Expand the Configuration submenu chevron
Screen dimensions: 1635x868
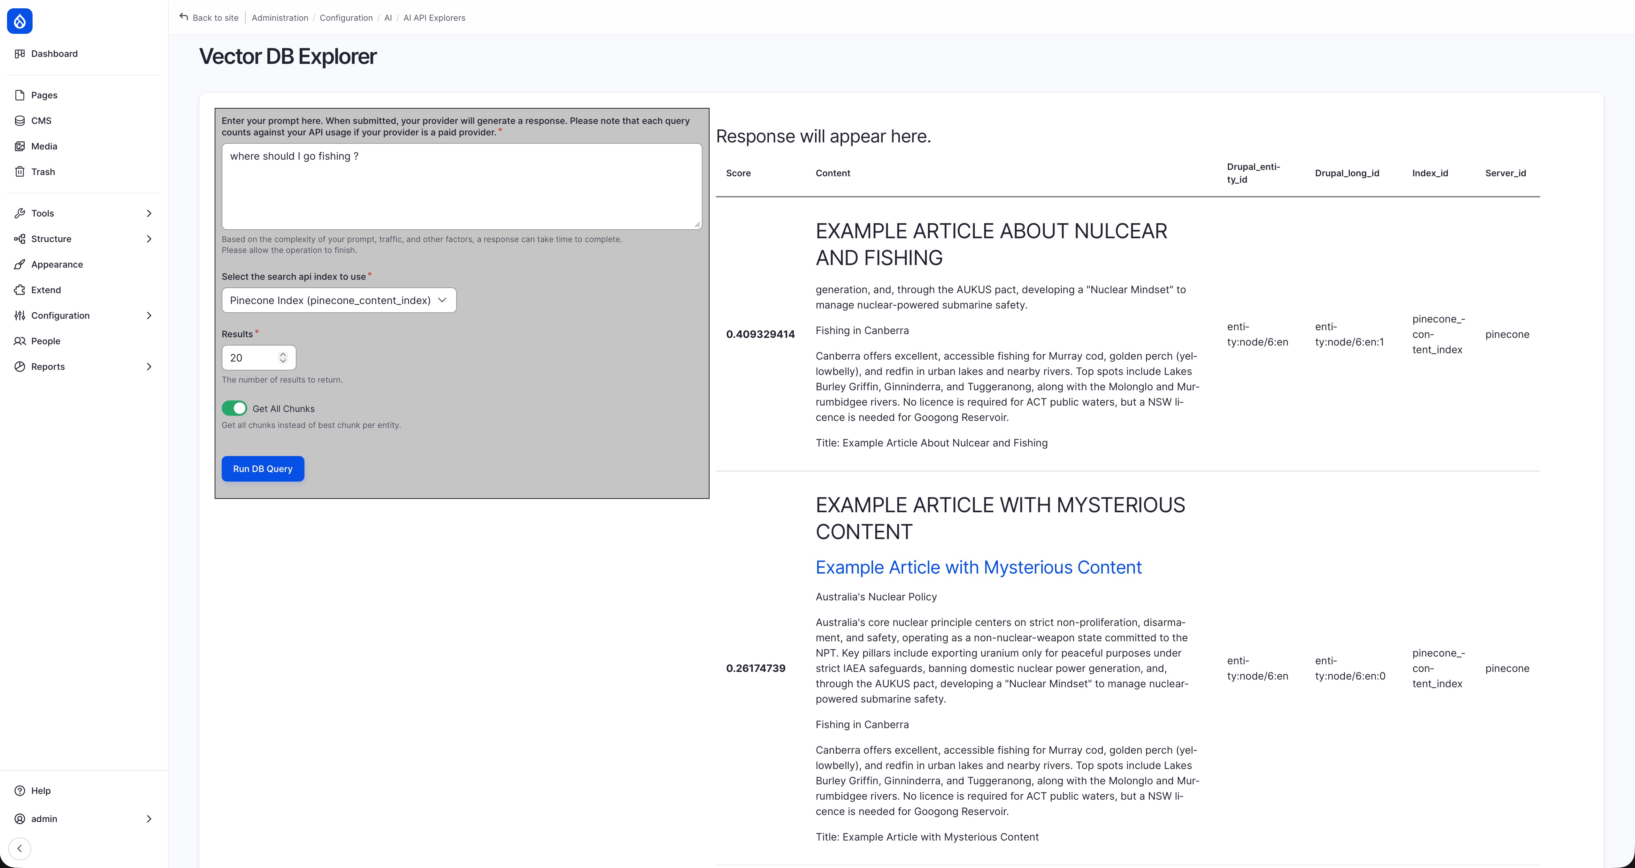coord(149,315)
